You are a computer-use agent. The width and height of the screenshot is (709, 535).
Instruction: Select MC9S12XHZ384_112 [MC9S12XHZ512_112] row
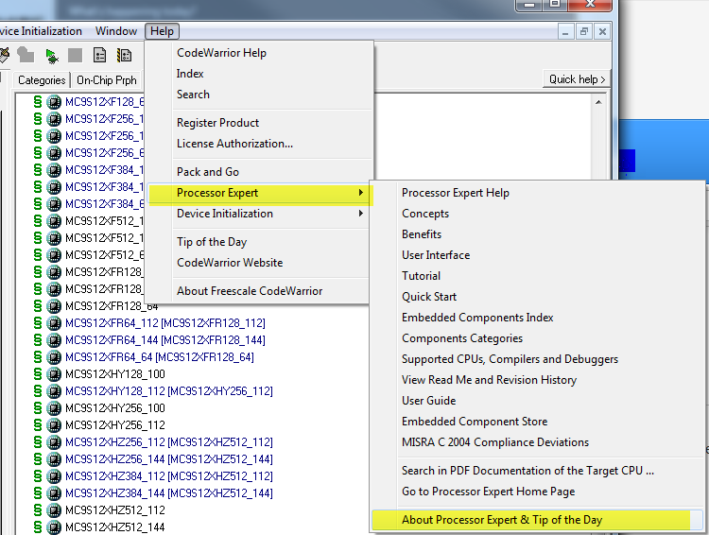pyautogui.click(x=169, y=476)
